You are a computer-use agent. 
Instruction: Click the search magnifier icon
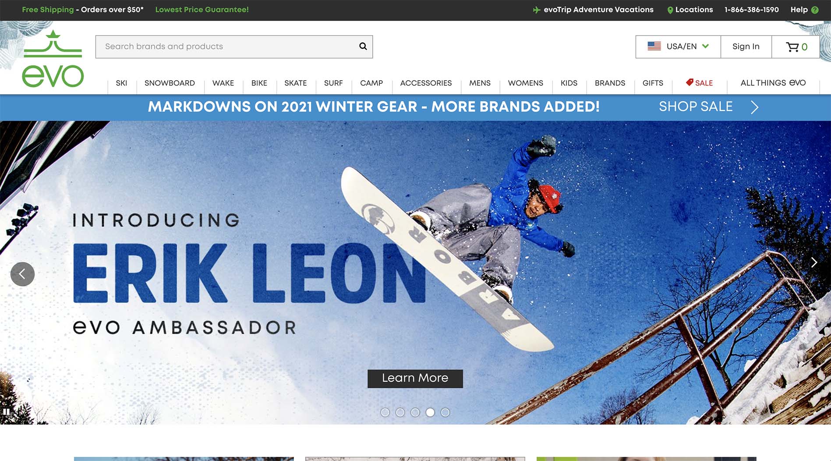point(363,46)
